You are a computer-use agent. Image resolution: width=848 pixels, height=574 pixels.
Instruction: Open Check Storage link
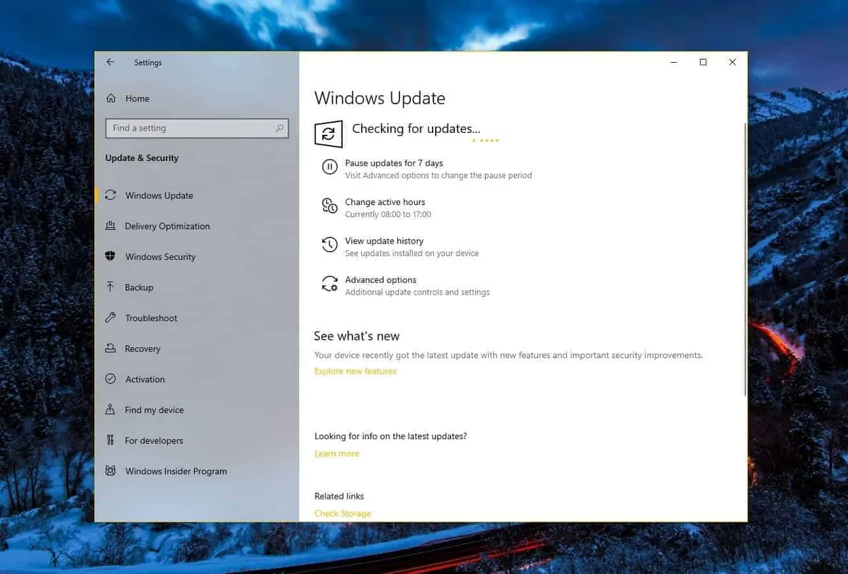[x=343, y=513]
